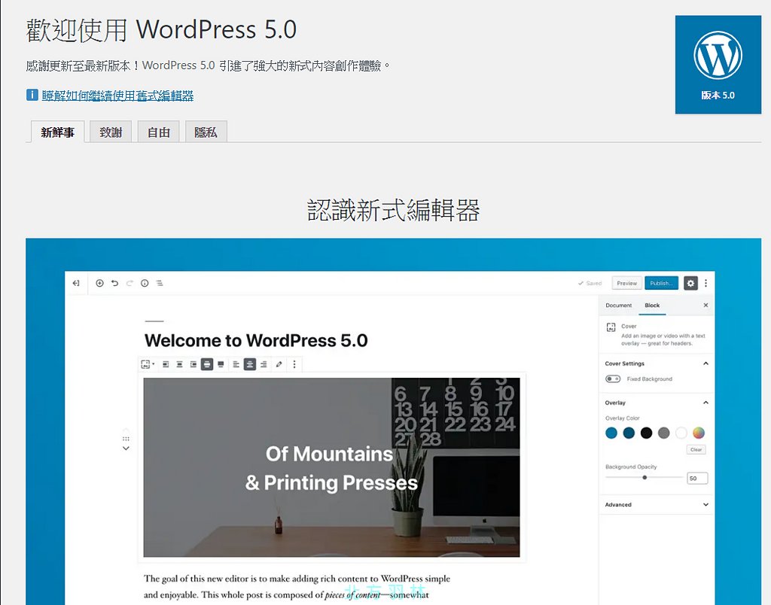Select the Wide width alignment icon
The width and height of the screenshot is (771, 605).
[x=207, y=364]
